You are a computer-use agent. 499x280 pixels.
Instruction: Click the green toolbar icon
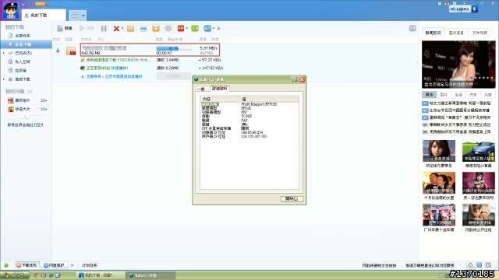pos(195,28)
